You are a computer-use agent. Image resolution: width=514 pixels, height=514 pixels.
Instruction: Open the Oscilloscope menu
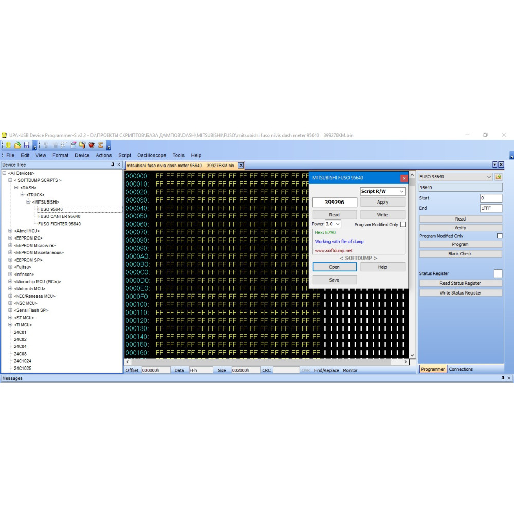pos(152,155)
